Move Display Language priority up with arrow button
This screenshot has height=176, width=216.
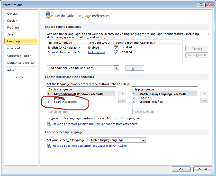(x=122, y=94)
